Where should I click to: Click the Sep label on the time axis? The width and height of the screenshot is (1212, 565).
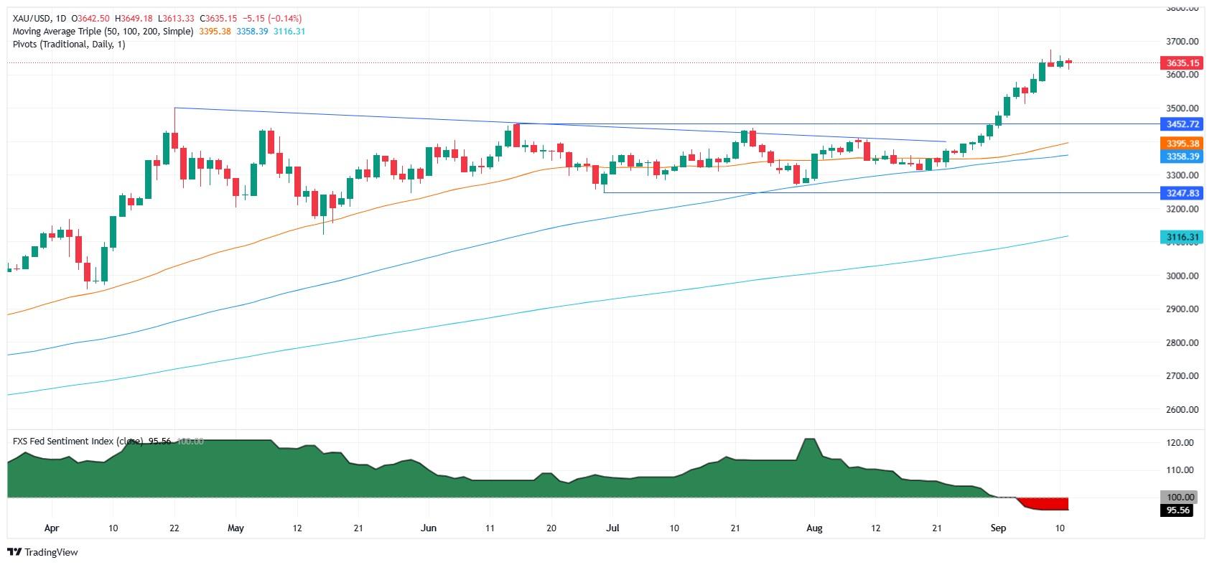click(998, 528)
